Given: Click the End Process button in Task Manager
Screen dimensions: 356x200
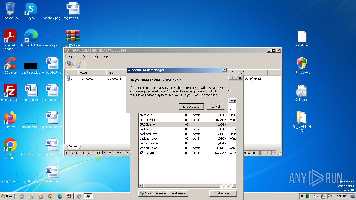Looking at the screenshot, I should pos(223,193).
